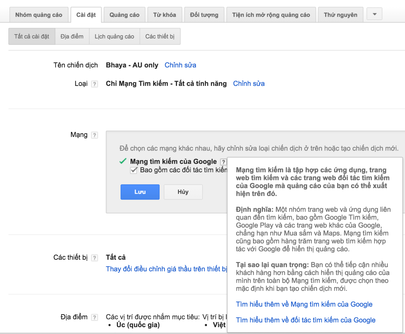Open help next to Các thiết bị
The image size is (405, 334).
95,258
